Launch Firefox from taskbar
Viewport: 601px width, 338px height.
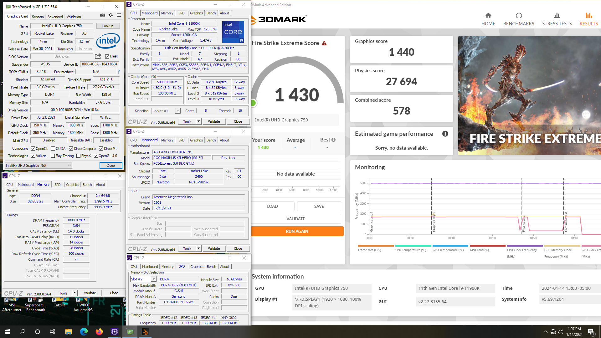pos(99,332)
